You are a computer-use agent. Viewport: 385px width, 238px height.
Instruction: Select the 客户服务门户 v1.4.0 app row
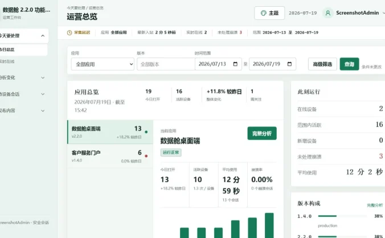pos(110,156)
